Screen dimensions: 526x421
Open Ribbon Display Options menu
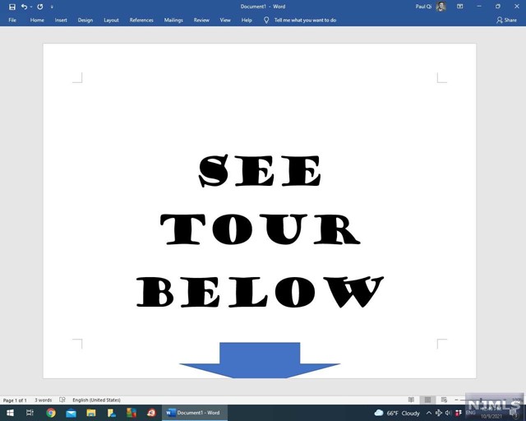coord(459,7)
